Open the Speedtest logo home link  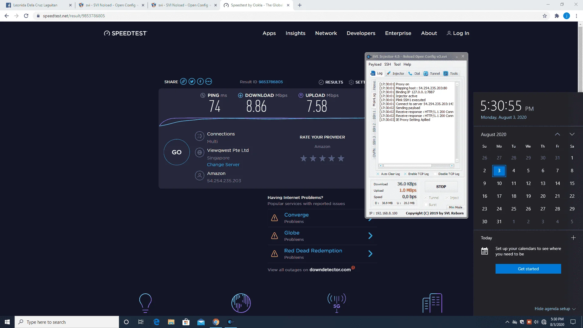click(x=125, y=33)
